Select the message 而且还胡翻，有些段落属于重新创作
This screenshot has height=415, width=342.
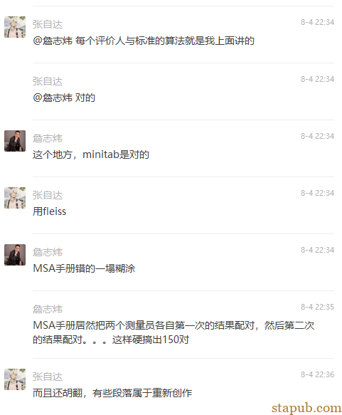click(x=112, y=393)
